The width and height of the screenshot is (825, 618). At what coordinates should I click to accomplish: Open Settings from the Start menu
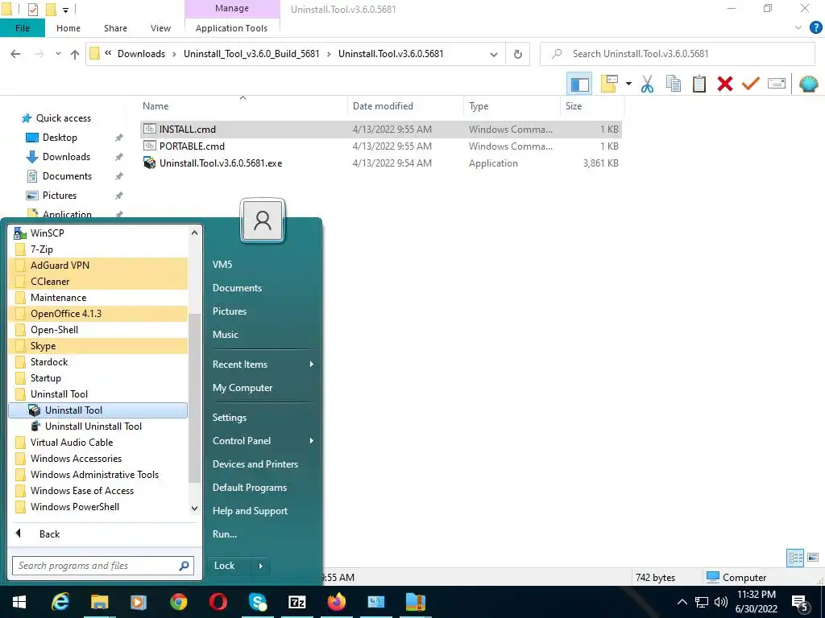point(230,418)
